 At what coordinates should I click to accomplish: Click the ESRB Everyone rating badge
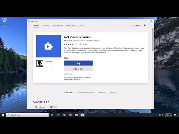(x=40, y=63)
